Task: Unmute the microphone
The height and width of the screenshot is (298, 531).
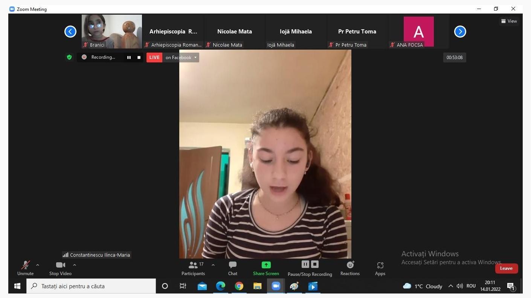Action: (x=25, y=268)
